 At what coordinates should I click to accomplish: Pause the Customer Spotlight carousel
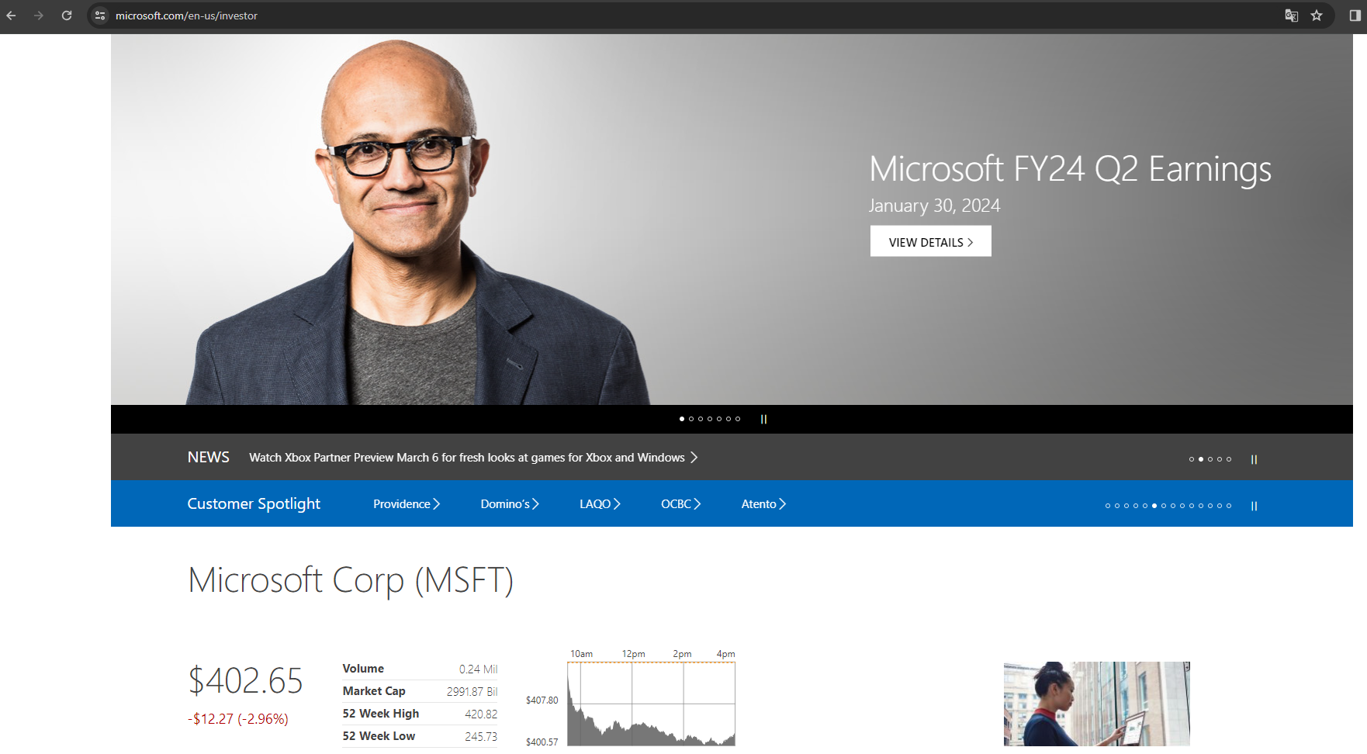point(1254,506)
